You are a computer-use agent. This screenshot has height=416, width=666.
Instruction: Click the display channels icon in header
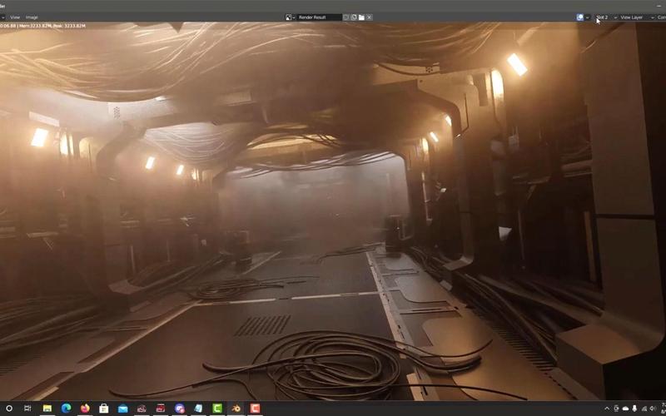(579, 17)
